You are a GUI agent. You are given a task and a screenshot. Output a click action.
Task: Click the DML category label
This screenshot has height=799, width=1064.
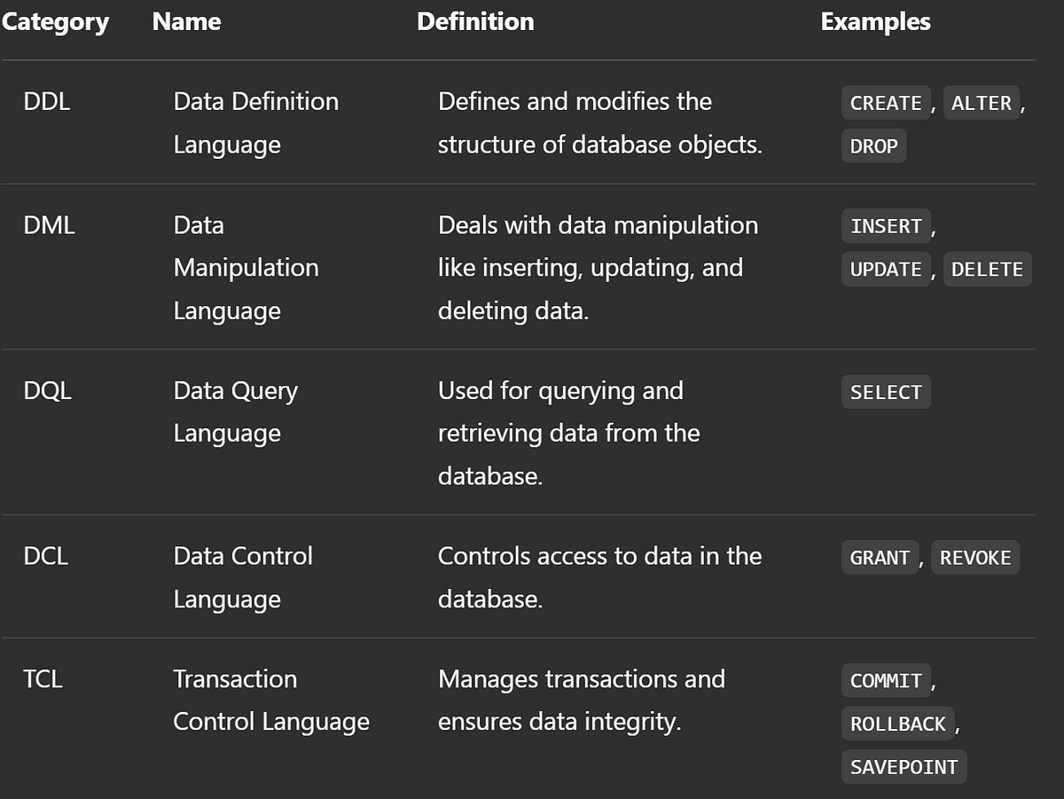coord(49,225)
